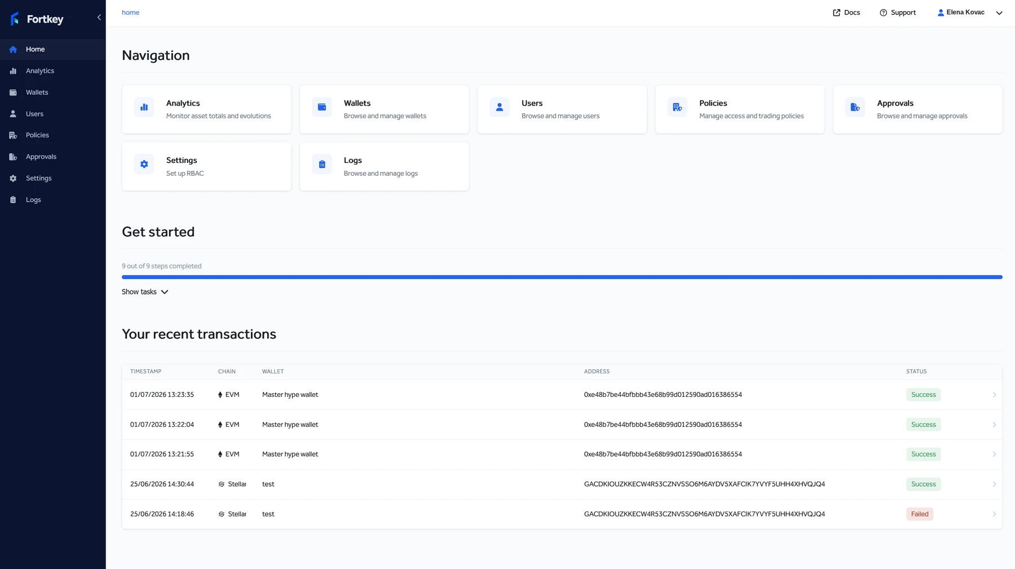Click timestamp 01/07/2026 13:21:55
The height and width of the screenshot is (569, 1015).
[x=162, y=455]
